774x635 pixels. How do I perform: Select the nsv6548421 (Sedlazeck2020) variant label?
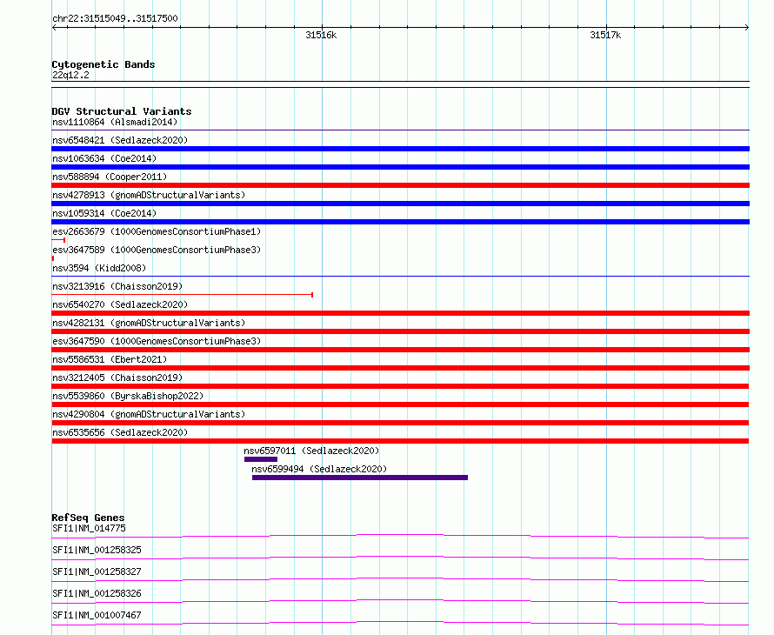[120, 140]
